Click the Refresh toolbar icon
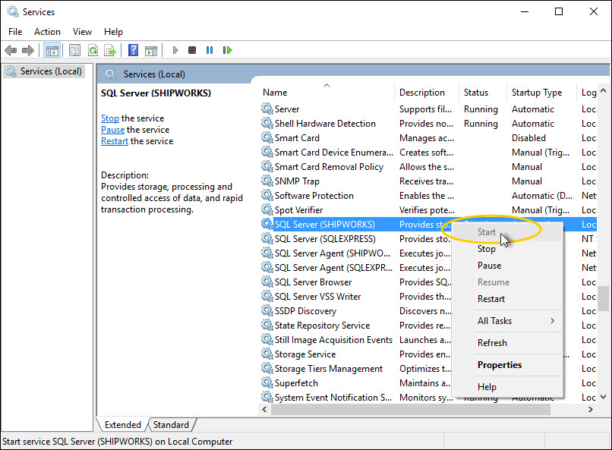Screen dimensions: 612x450 click(92, 50)
